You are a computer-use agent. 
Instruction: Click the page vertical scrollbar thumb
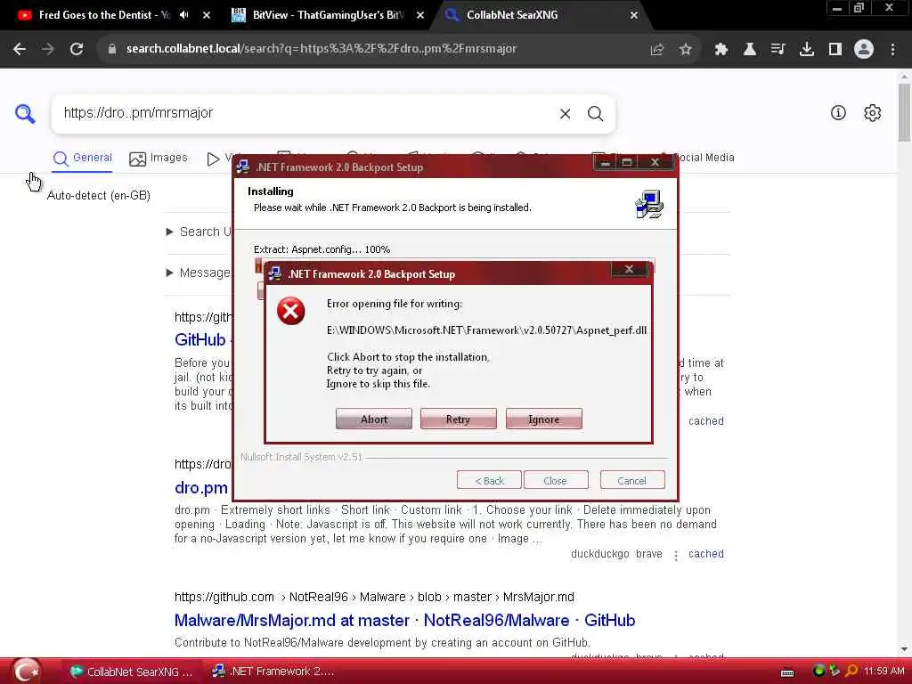click(x=904, y=113)
